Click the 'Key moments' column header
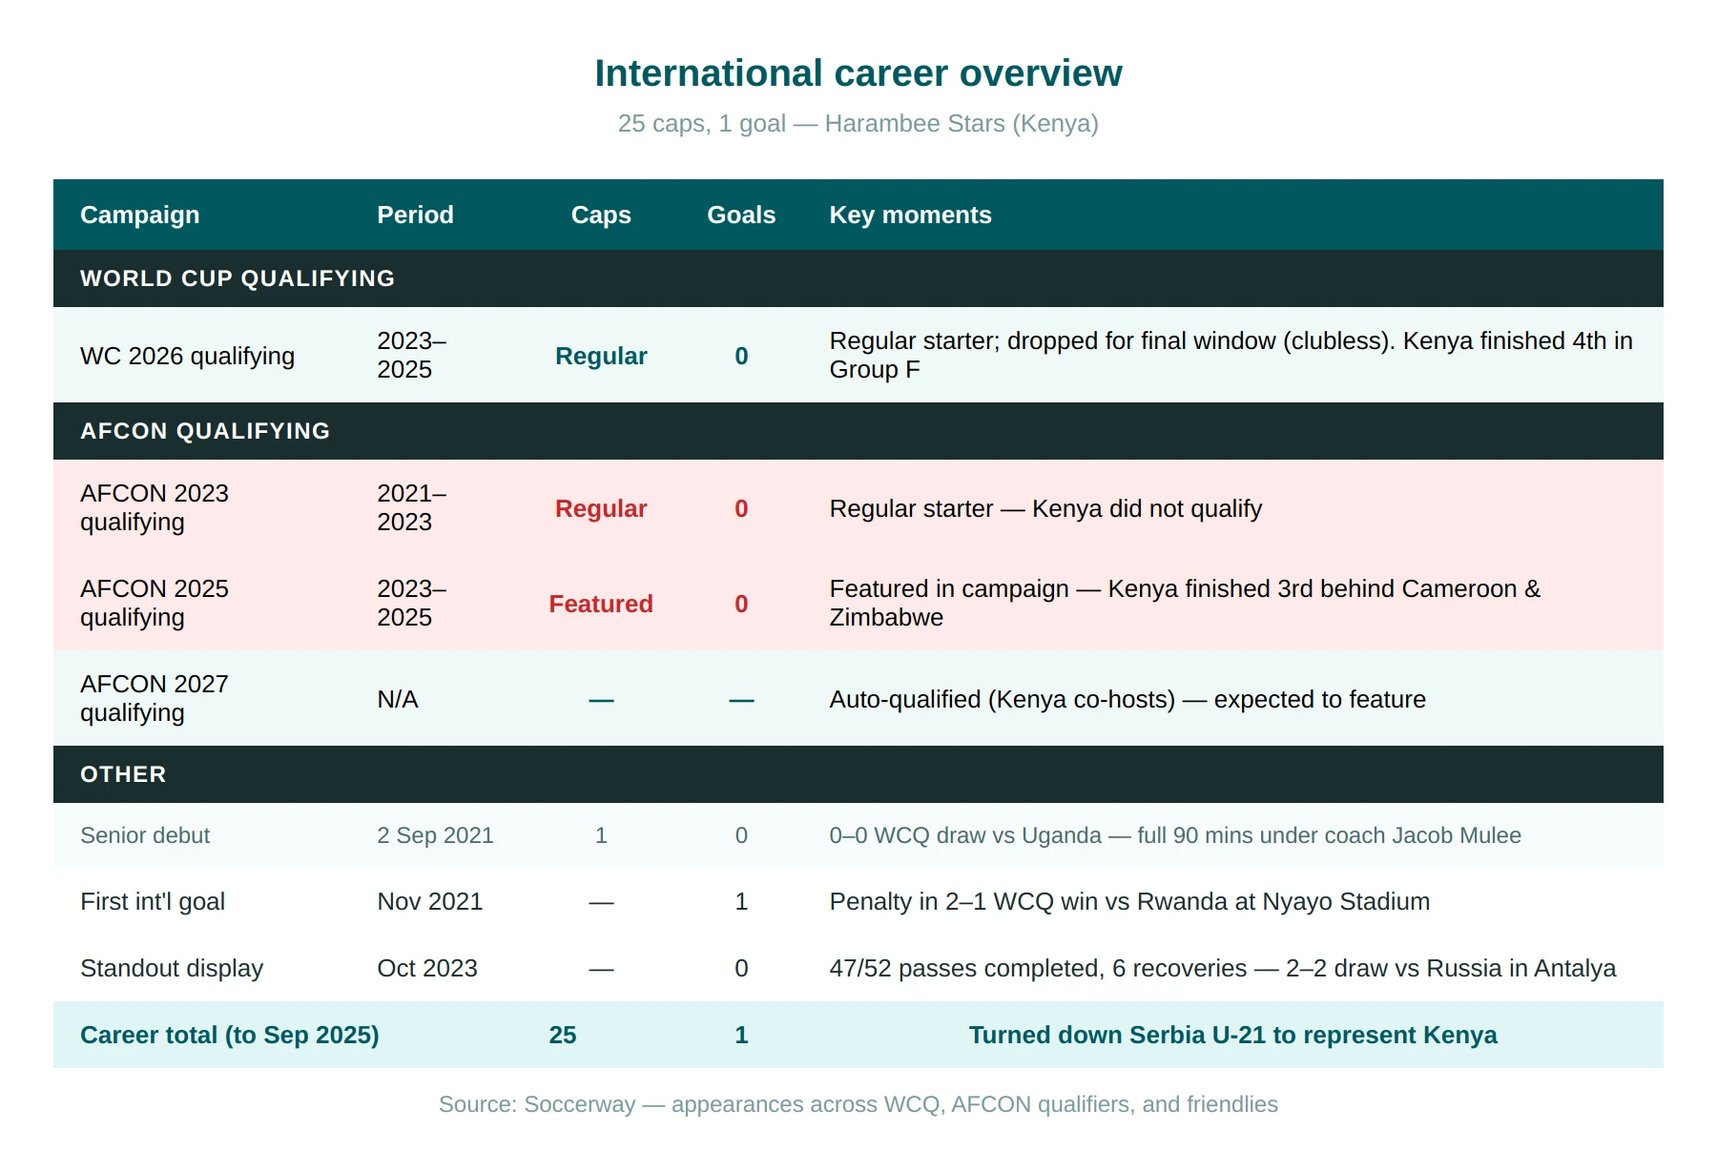This screenshot has height=1171, width=1717. (910, 215)
